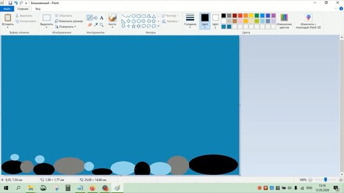The image size is (344, 193).
Task: Click the Select (Выделить) rectangle icon
Action: tap(47, 18)
